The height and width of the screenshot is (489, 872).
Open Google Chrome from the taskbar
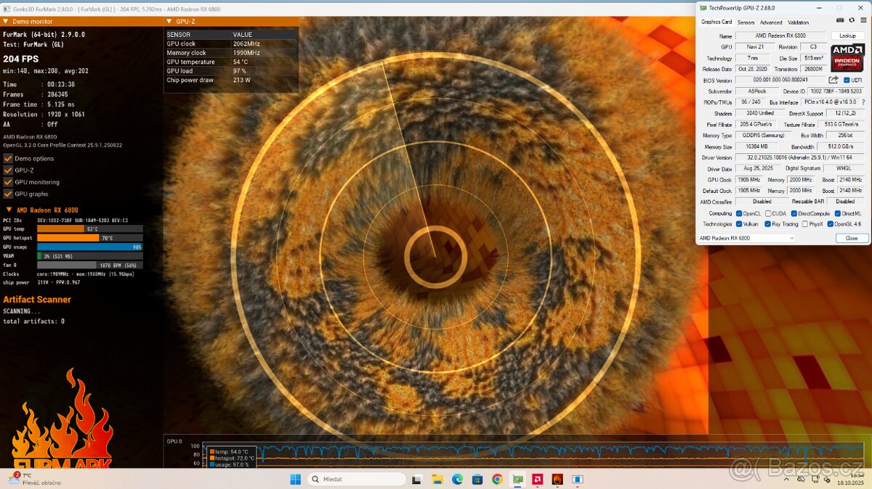click(497, 480)
